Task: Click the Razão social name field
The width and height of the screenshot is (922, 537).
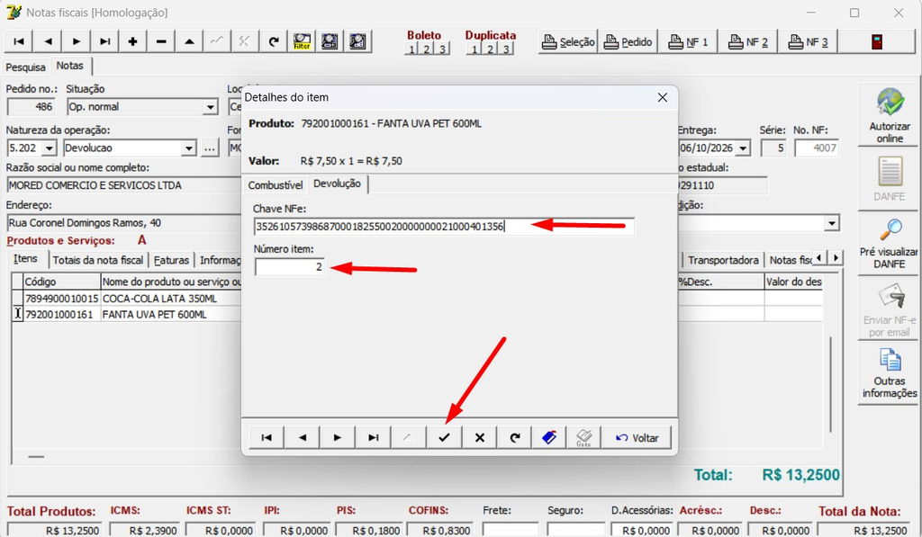Action: pyautogui.click(x=124, y=185)
